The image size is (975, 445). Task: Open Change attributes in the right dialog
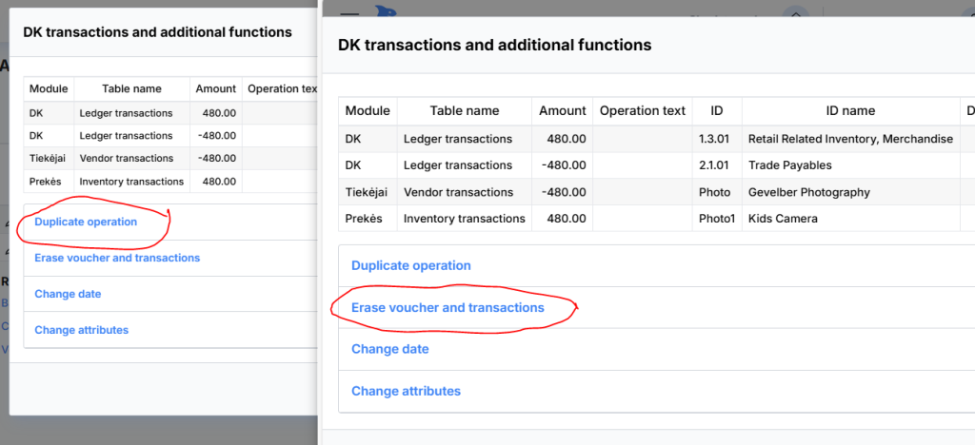pos(406,391)
